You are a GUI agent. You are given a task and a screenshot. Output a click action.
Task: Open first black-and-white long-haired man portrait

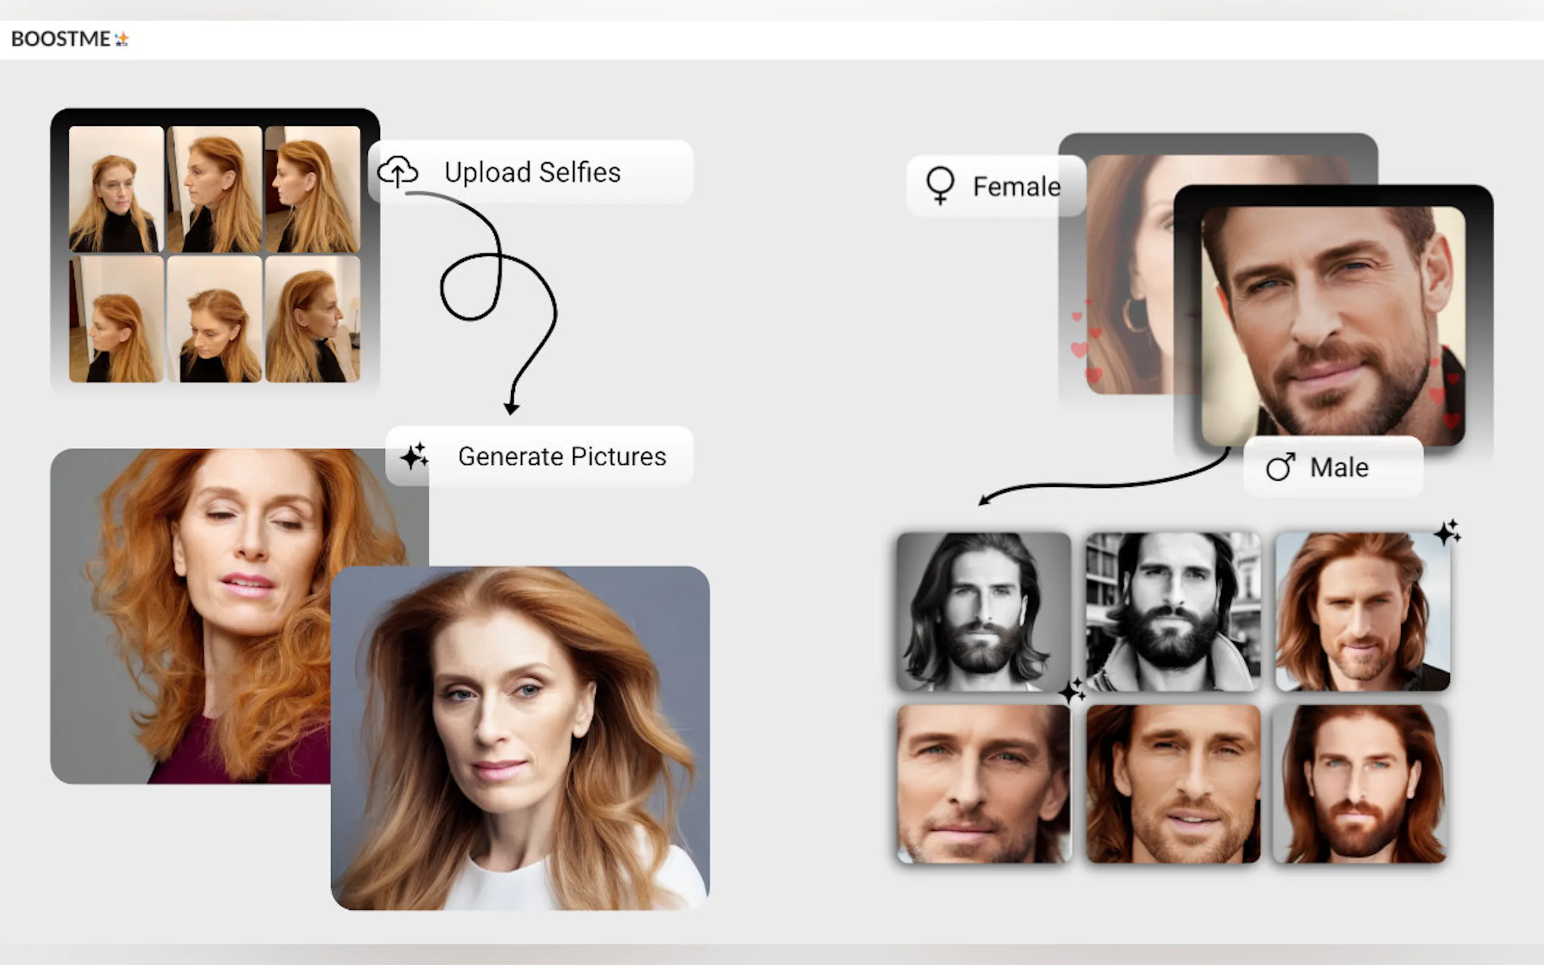[983, 611]
